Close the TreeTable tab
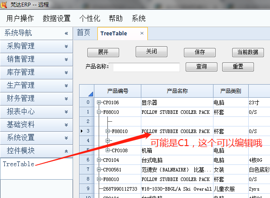 point(142,33)
